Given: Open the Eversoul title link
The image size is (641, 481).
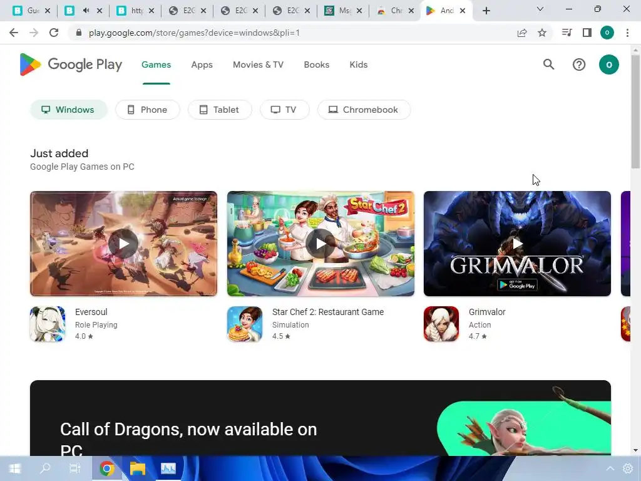Looking at the screenshot, I should (91, 312).
